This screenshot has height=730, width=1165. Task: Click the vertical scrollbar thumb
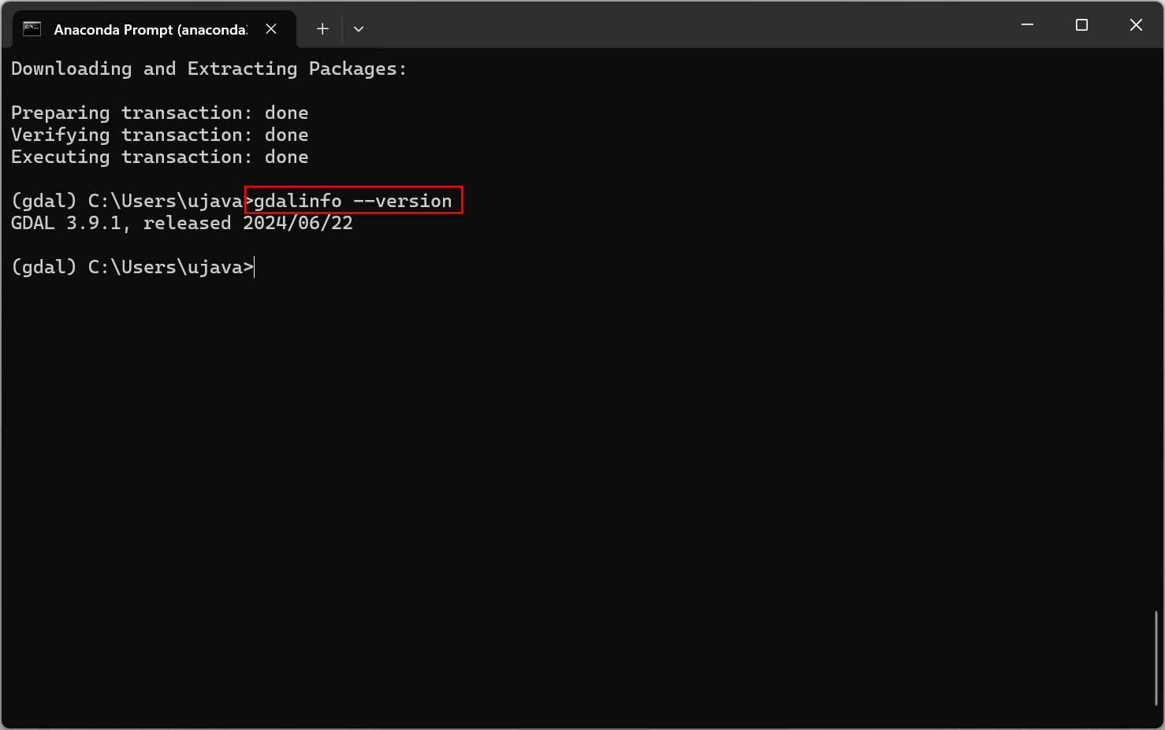[x=1156, y=658]
